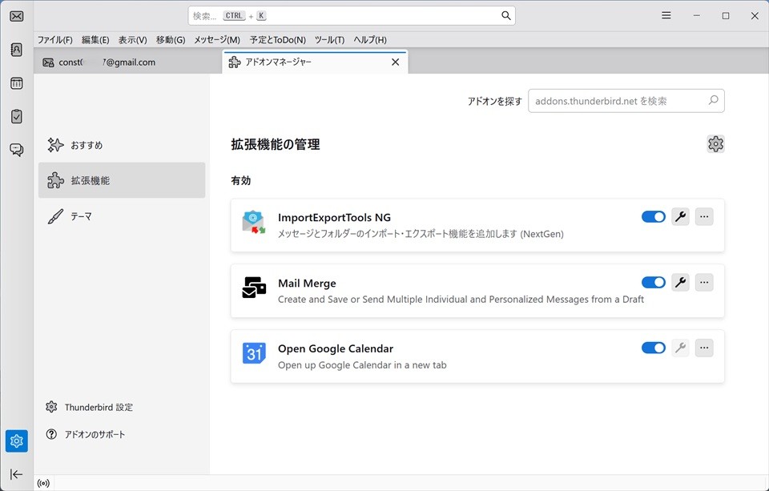Image resolution: width=769 pixels, height=491 pixels.
Task: Select テーマ in the add-on sidebar
Action: tap(122, 215)
